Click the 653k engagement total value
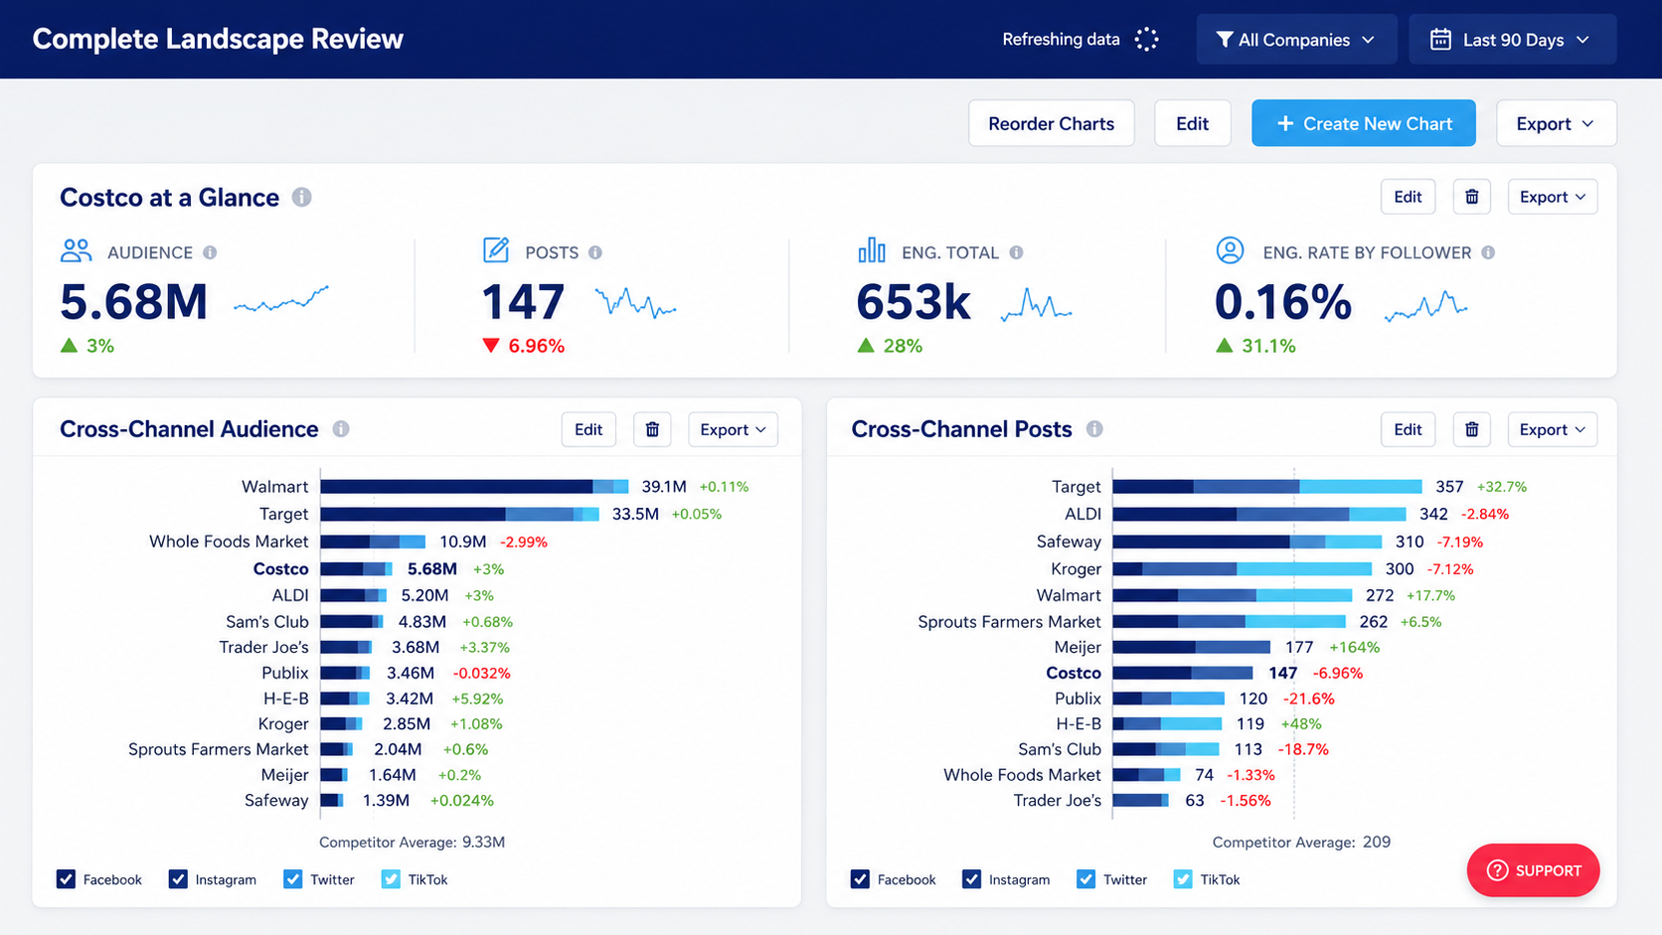This screenshot has height=935, width=1662. (914, 302)
